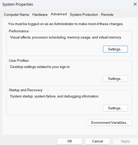
Task: Click the Administrator notice text
Action: coord(66,24)
